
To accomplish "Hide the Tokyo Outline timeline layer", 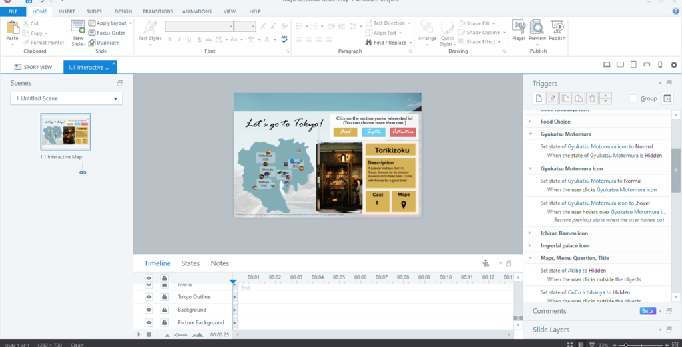I will click(149, 297).
